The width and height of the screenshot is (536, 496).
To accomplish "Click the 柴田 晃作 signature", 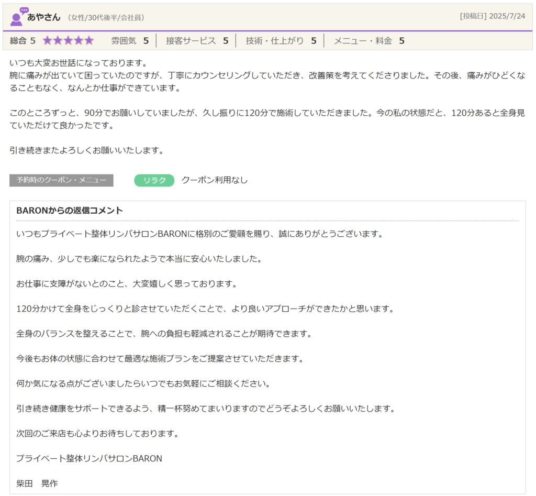I will 37,483.
